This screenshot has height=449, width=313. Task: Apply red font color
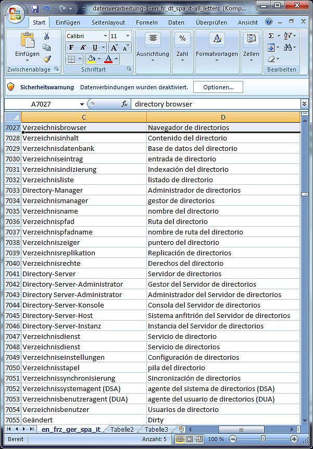(x=108, y=59)
